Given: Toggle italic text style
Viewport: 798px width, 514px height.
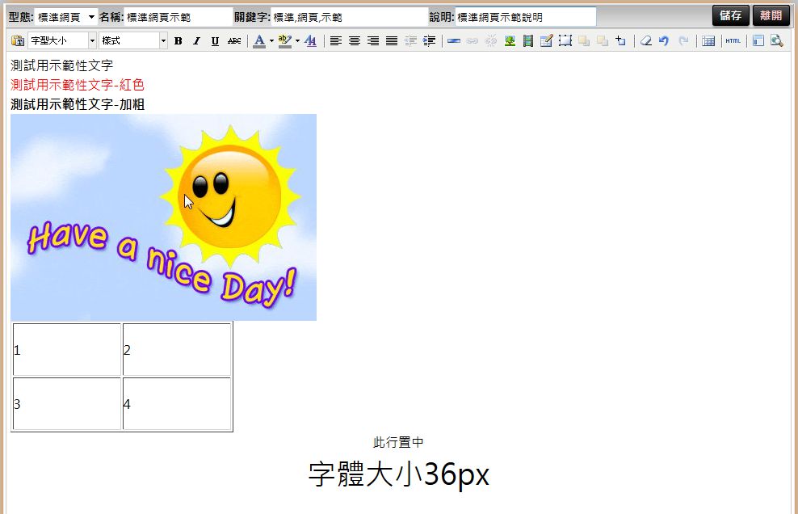Looking at the screenshot, I should coord(195,41).
